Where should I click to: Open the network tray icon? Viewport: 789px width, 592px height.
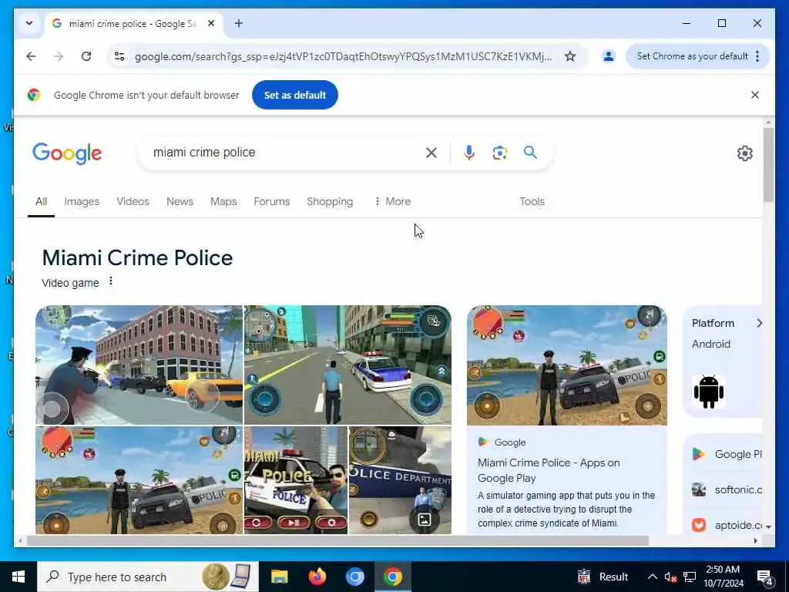coord(690,577)
